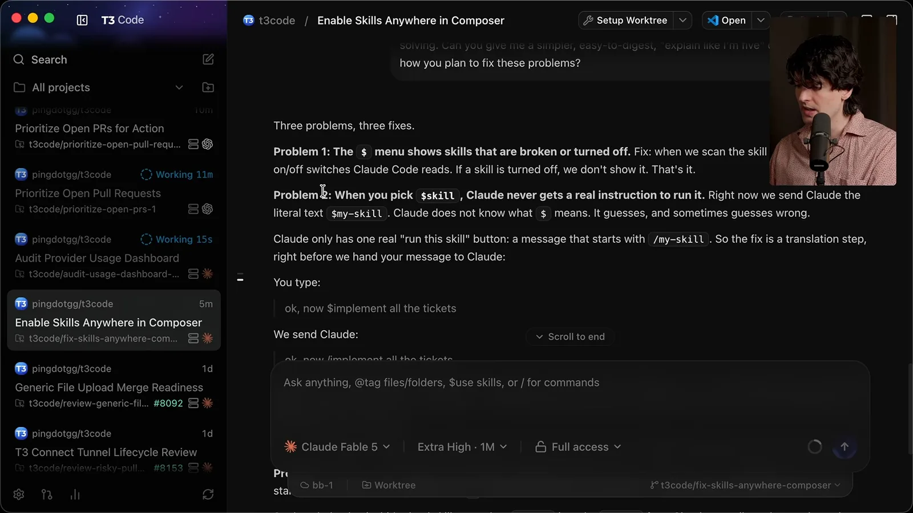This screenshot has height=513, width=913.
Task: Open the Full access permissions dropdown
Action: (x=578, y=447)
